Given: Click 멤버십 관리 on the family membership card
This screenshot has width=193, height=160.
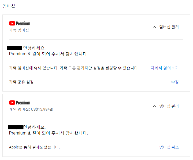Looking at the screenshot, I should click(x=169, y=27).
